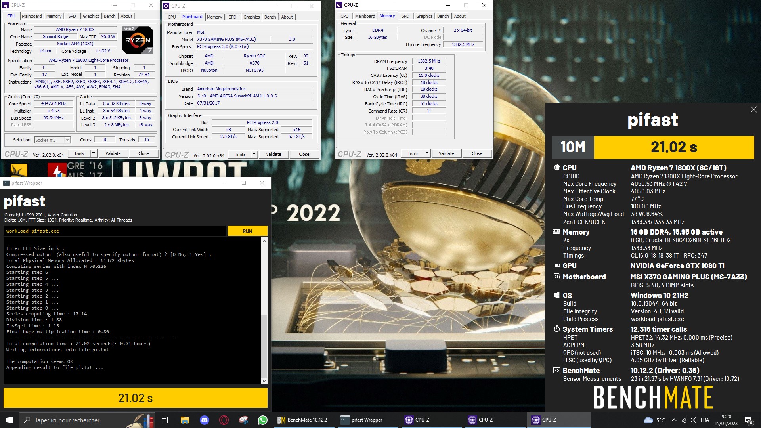Open Tools dropdown arrow in CPU-Z CPU window
The height and width of the screenshot is (428, 761).
coord(94,153)
